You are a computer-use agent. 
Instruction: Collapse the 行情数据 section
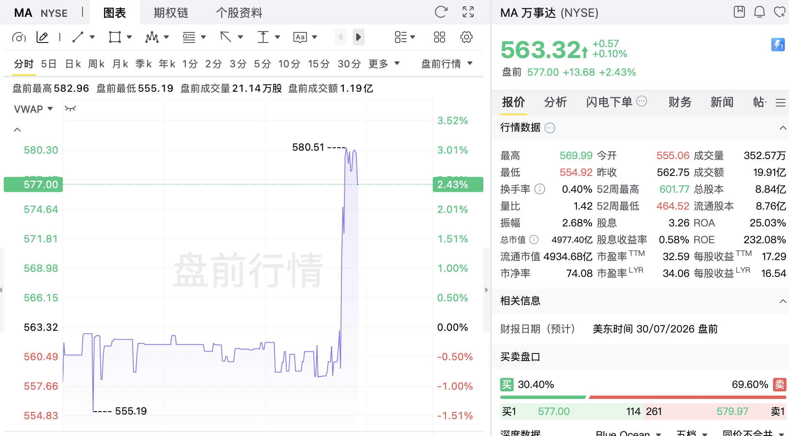coord(783,128)
